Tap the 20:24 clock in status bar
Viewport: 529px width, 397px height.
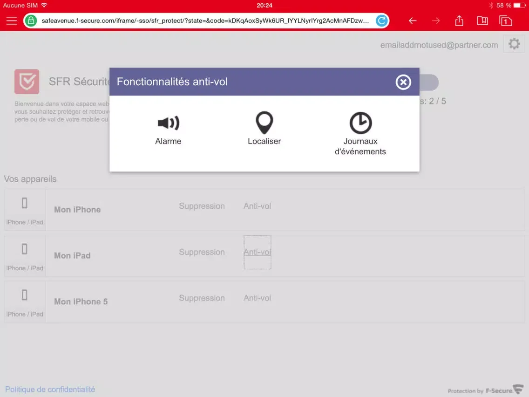click(x=264, y=6)
